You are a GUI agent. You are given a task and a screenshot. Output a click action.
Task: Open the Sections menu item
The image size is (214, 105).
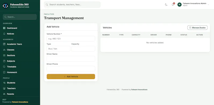point(20,55)
